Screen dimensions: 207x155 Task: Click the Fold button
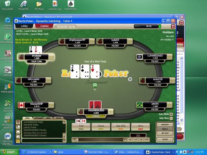click(x=81, y=127)
